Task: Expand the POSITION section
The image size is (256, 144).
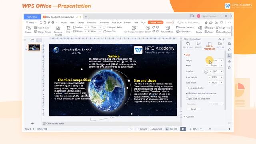Action: pos(189,116)
